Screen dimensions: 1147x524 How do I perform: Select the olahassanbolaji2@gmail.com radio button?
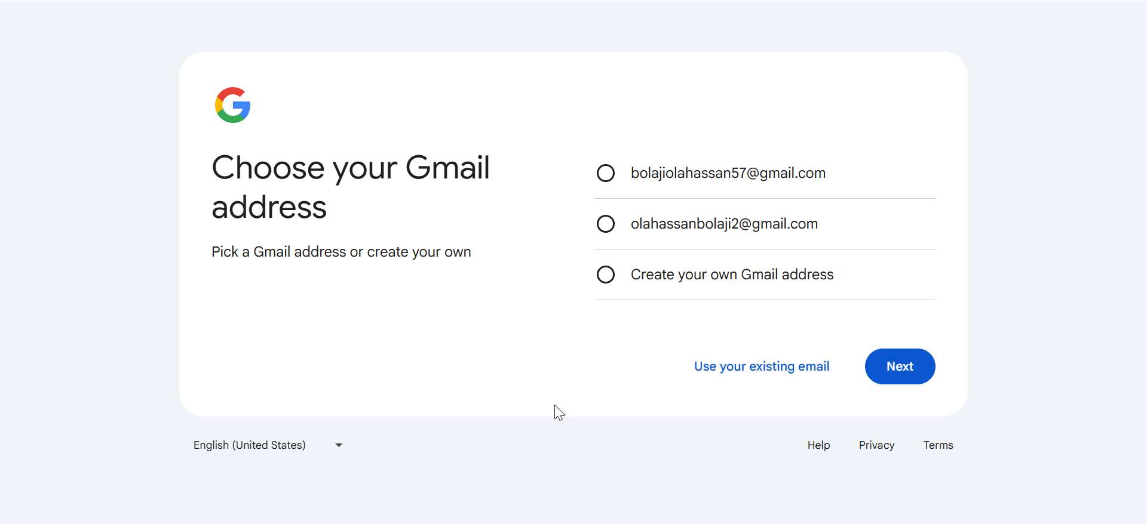click(x=606, y=224)
